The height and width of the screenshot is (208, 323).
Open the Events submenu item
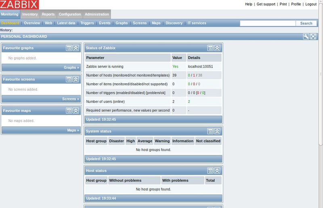pos(105,23)
